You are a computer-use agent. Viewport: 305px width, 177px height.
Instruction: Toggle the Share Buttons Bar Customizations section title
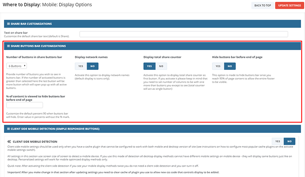[x=38, y=46]
